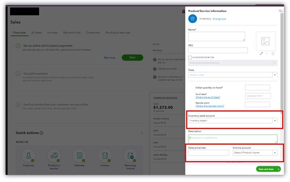Open the Payment links tab
Image resolution: width=290 pixels, height=182 pixels.
pyautogui.click(x=72, y=32)
